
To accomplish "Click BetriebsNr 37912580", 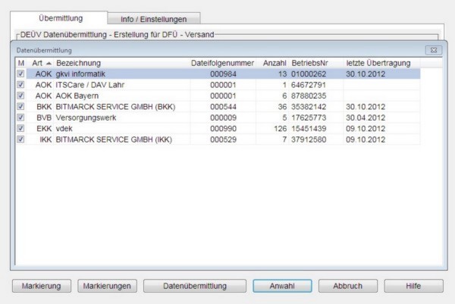I will coord(309,139).
